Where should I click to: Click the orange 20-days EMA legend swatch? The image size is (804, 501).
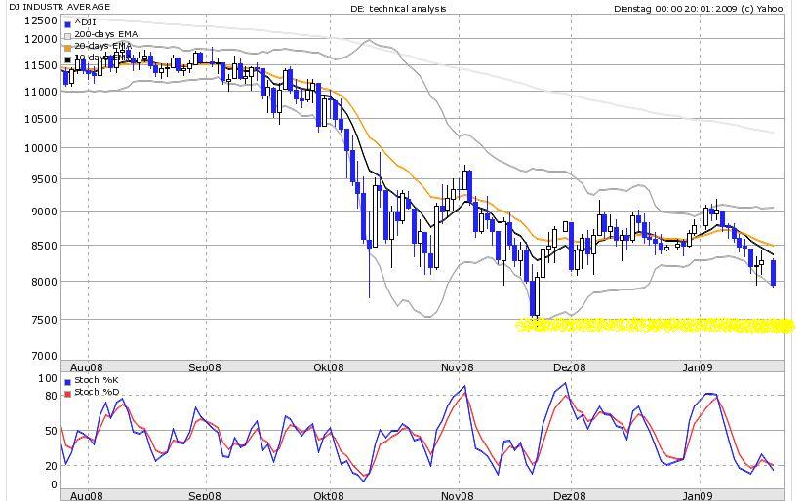67,48
